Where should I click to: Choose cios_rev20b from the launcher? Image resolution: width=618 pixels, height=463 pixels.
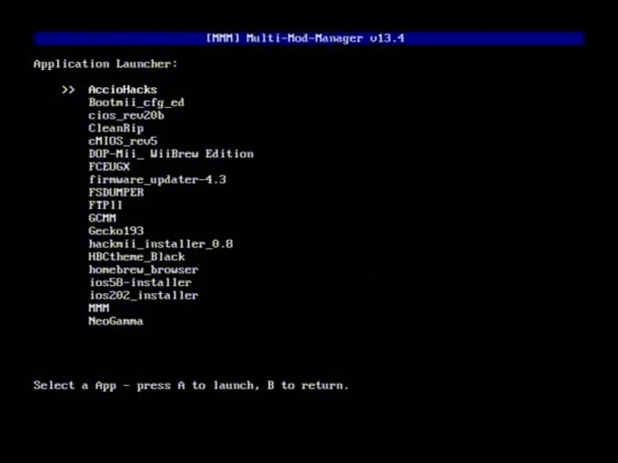[x=126, y=115]
